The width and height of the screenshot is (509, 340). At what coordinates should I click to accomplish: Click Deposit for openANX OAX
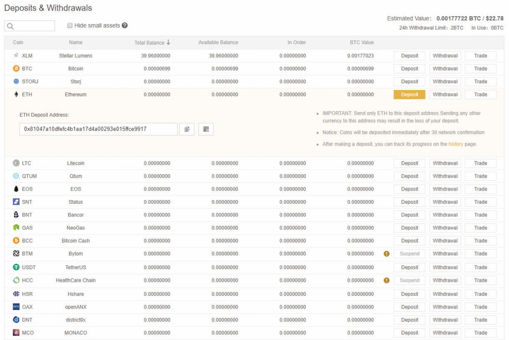pyautogui.click(x=409, y=307)
